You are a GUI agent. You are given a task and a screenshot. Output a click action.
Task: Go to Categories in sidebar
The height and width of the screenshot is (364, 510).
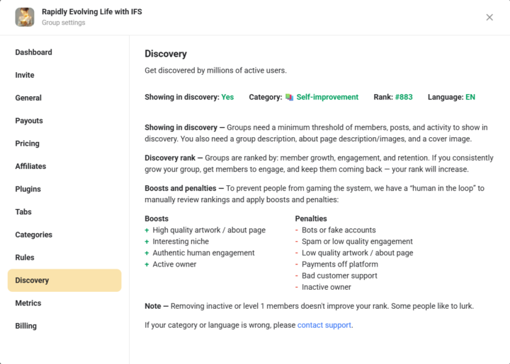click(x=34, y=235)
